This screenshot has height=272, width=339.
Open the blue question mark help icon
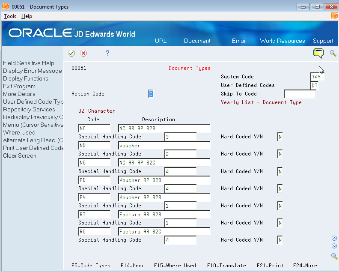click(107, 53)
